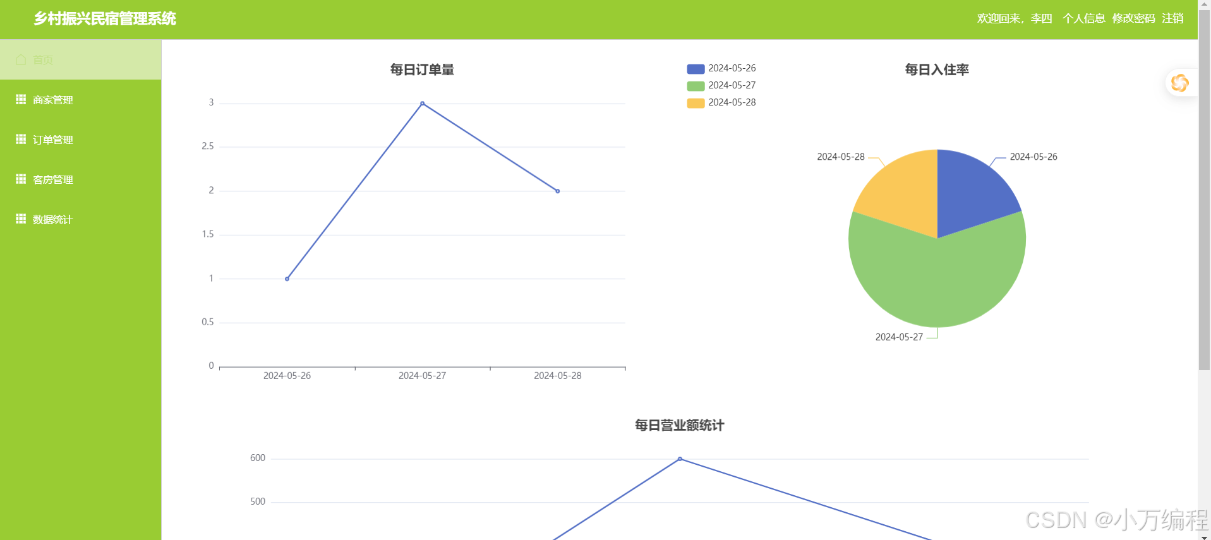Click the grid icon beside 订单管理

(x=21, y=139)
